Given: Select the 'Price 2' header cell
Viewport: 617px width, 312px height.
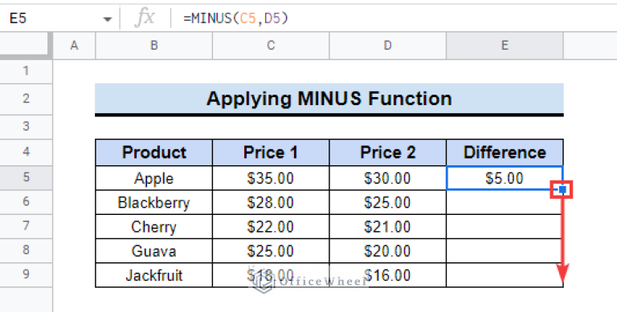Looking at the screenshot, I should 387,152.
